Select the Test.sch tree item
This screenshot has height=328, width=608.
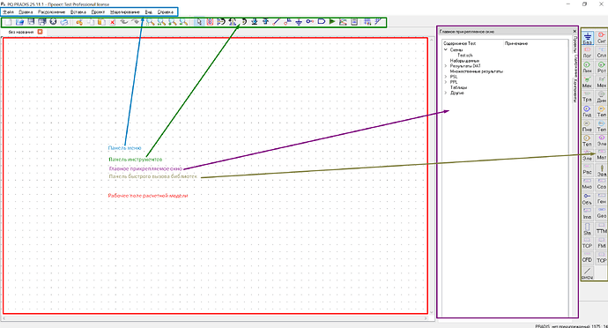coord(465,56)
